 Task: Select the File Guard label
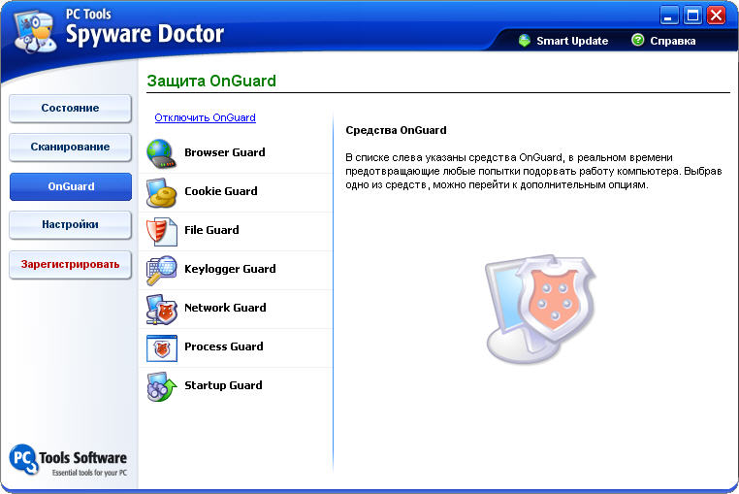pyautogui.click(x=211, y=230)
